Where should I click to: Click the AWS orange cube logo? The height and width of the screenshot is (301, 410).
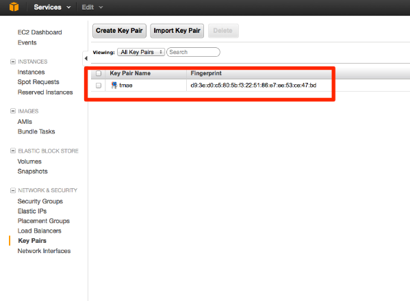(x=14, y=7)
